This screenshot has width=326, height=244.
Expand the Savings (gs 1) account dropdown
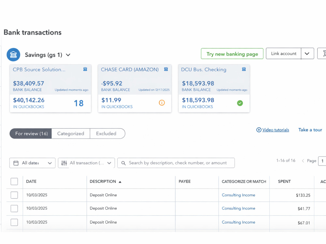pyautogui.click(x=68, y=55)
